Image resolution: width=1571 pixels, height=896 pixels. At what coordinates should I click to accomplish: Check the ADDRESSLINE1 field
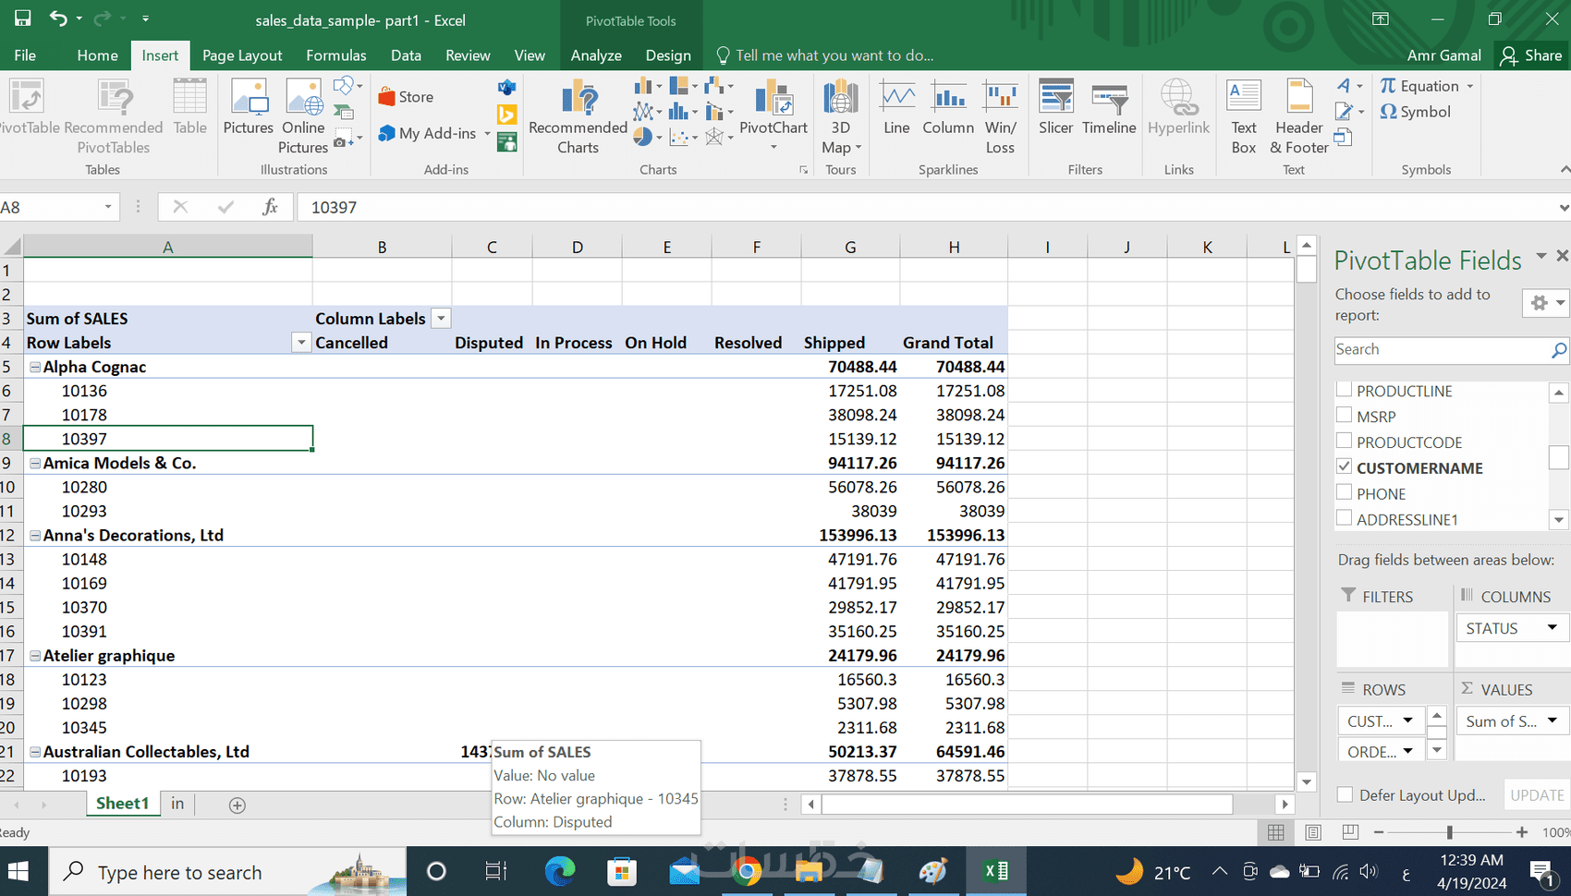[1345, 518]
